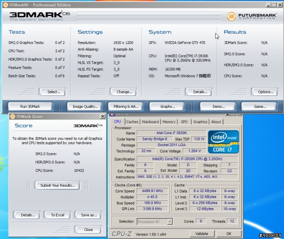Close the 3DMark Score window
Viewport: 284px width, 239px height.
point(103,116)
